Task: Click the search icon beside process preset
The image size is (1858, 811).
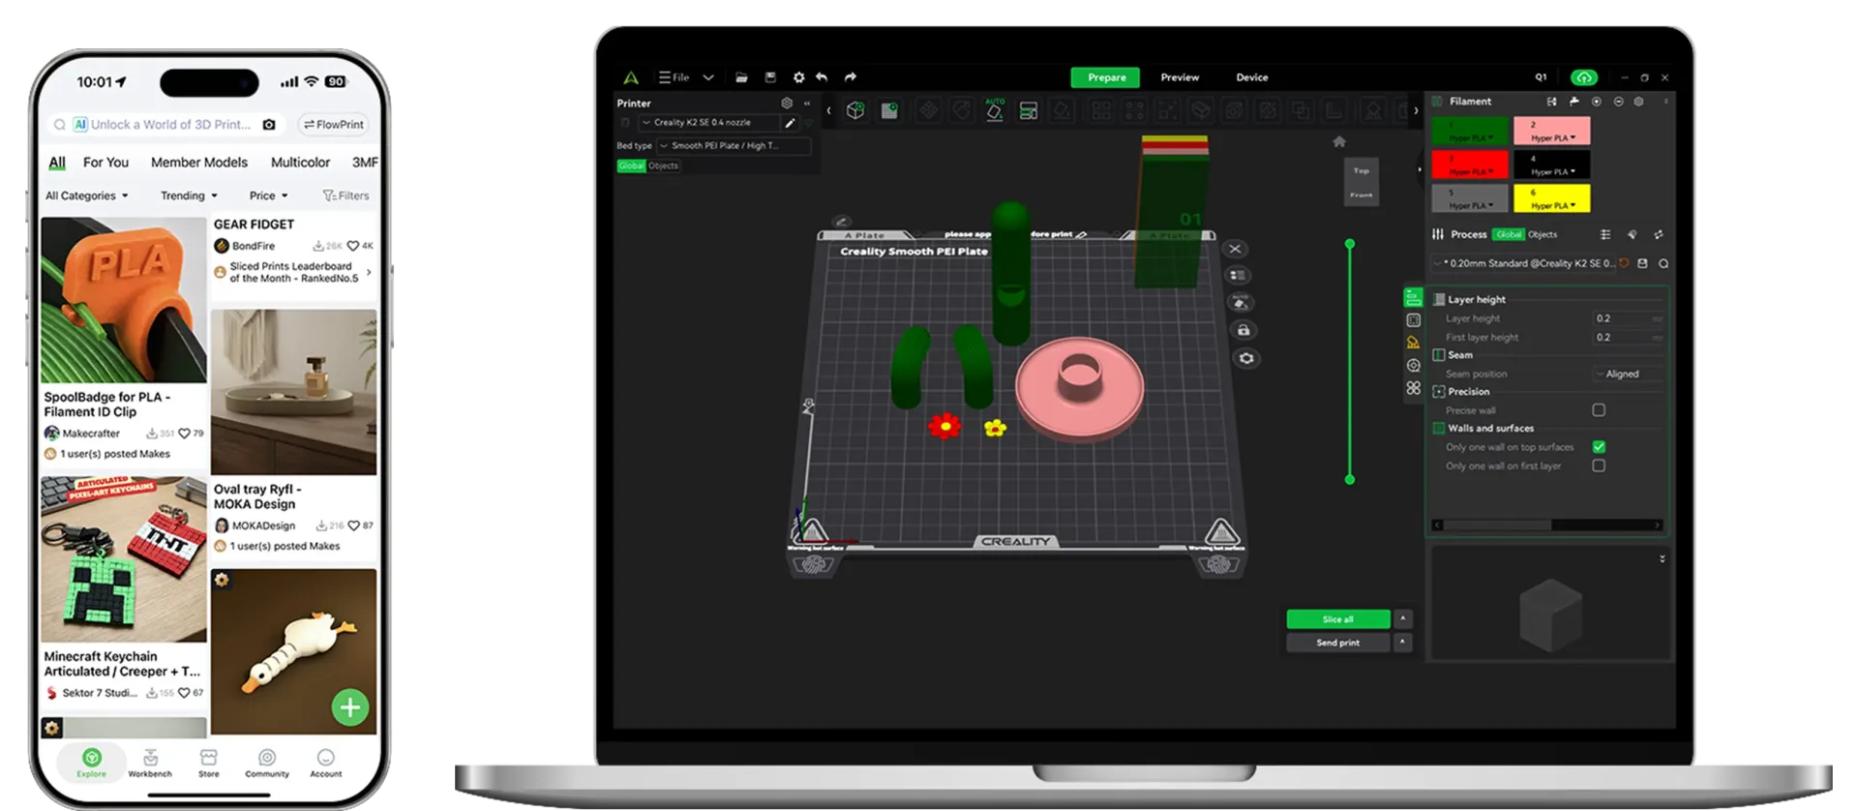Action: click(x=1663, y=263)
